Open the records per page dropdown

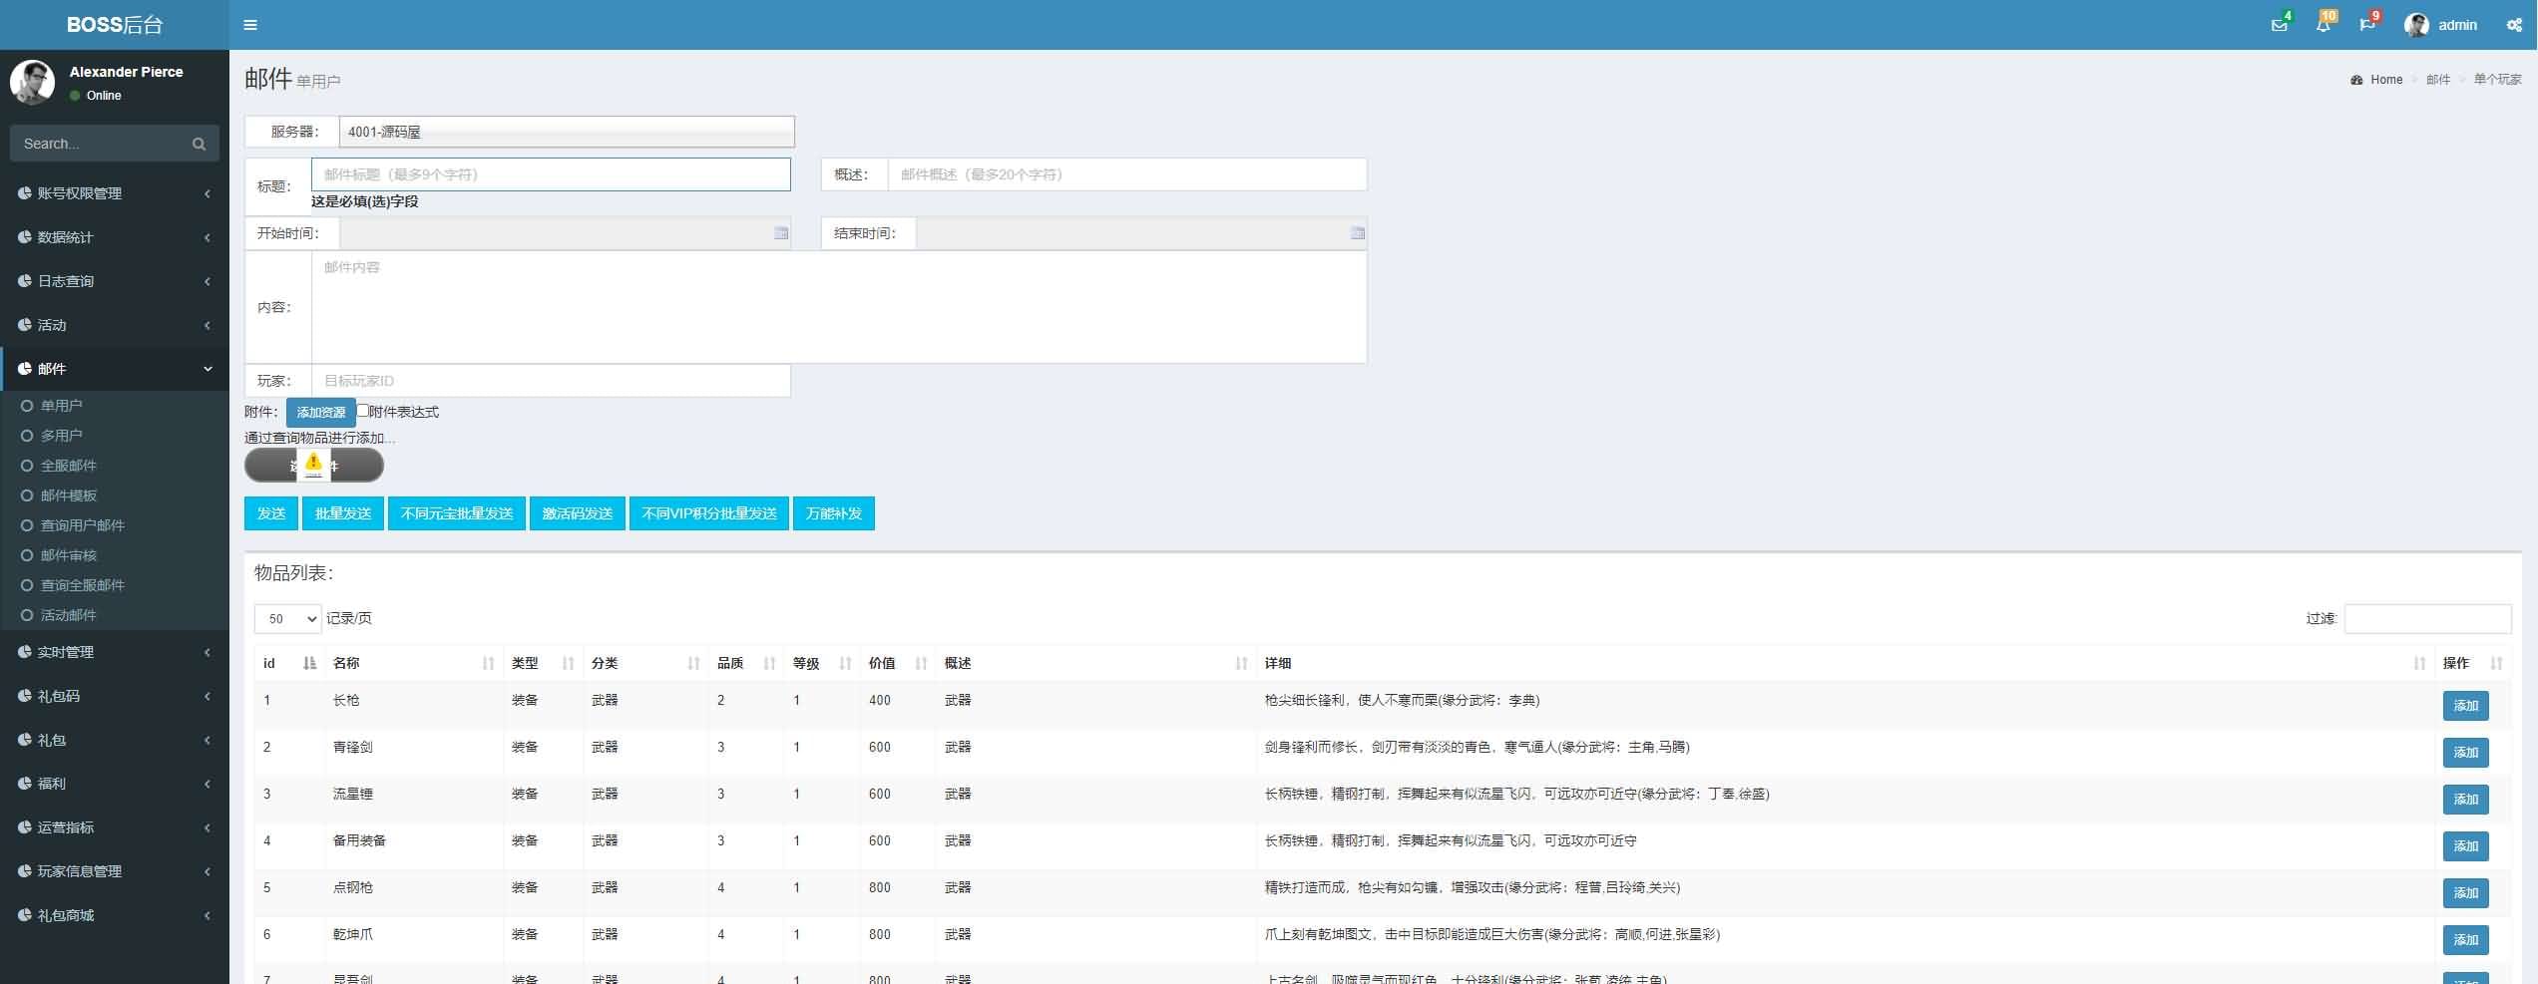pyautogui.click(x=287, y=619)
